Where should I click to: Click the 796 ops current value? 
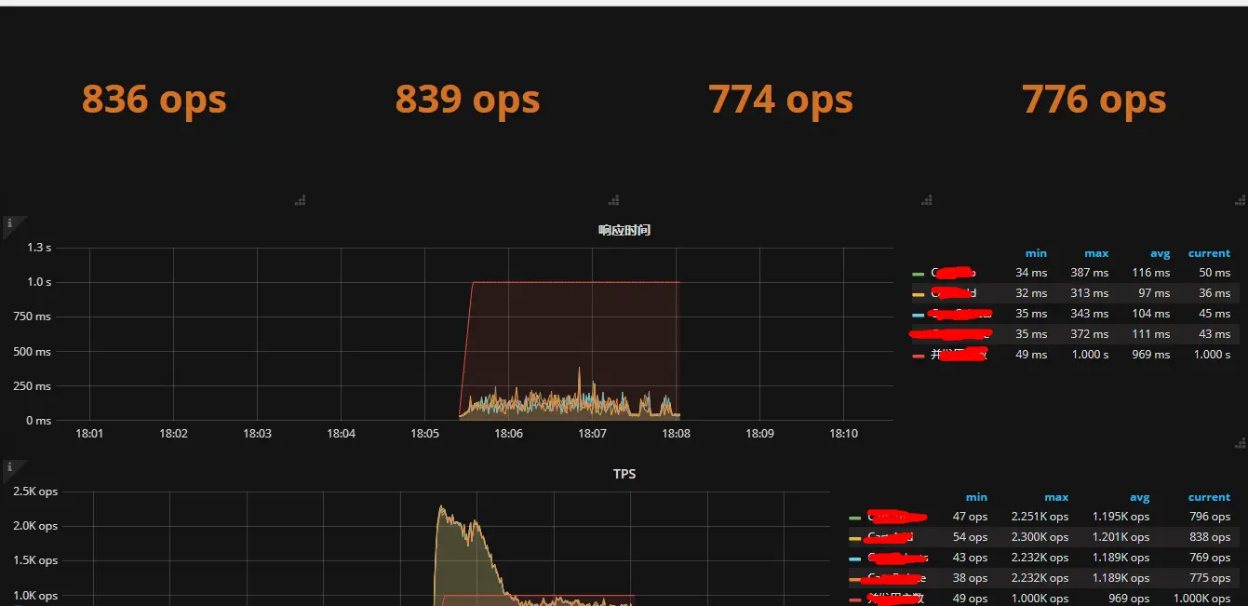1210,517
